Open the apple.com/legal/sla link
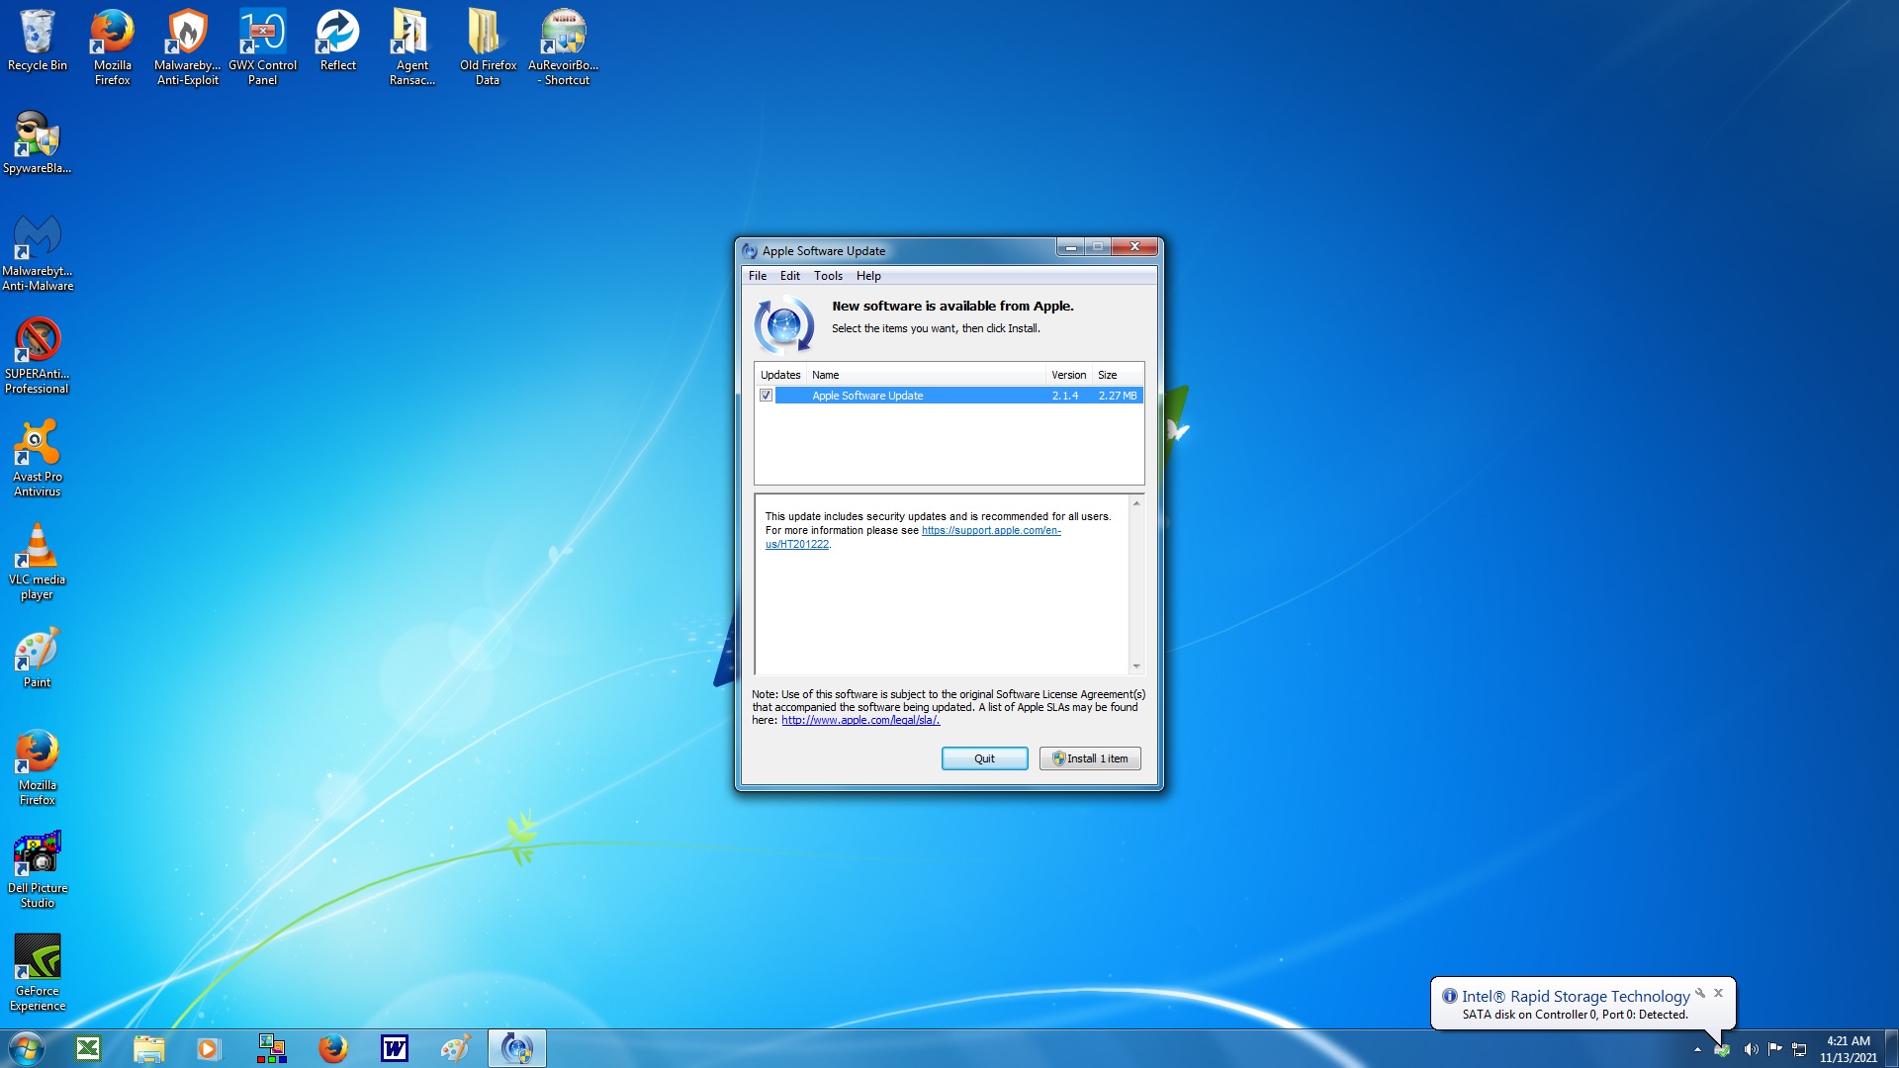The width and height of the screenshot is (1899, 1068). tap(860, 720)
